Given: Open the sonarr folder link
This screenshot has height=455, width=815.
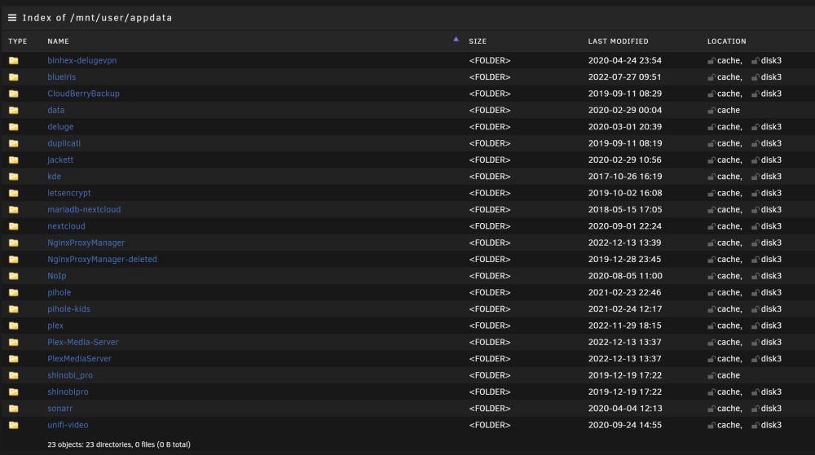Looking at the screenshot, I should [x=59, y=409].
